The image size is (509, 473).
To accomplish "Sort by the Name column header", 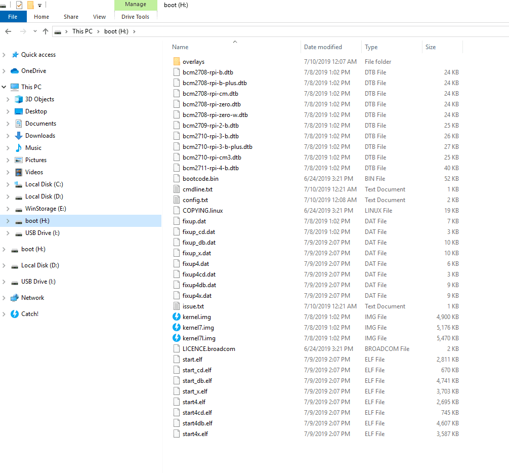I will point(180,47).
